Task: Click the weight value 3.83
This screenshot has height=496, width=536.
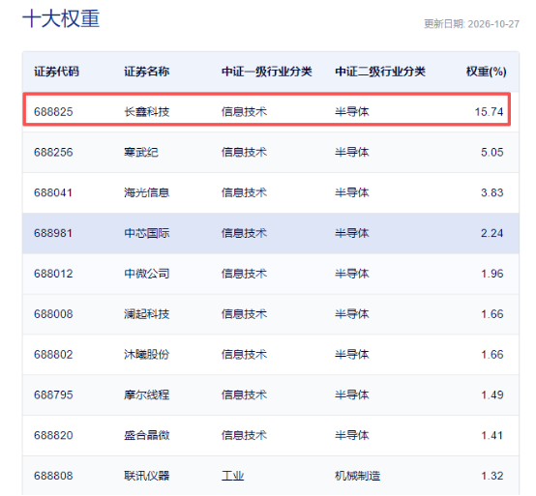Action: point(491,192)
